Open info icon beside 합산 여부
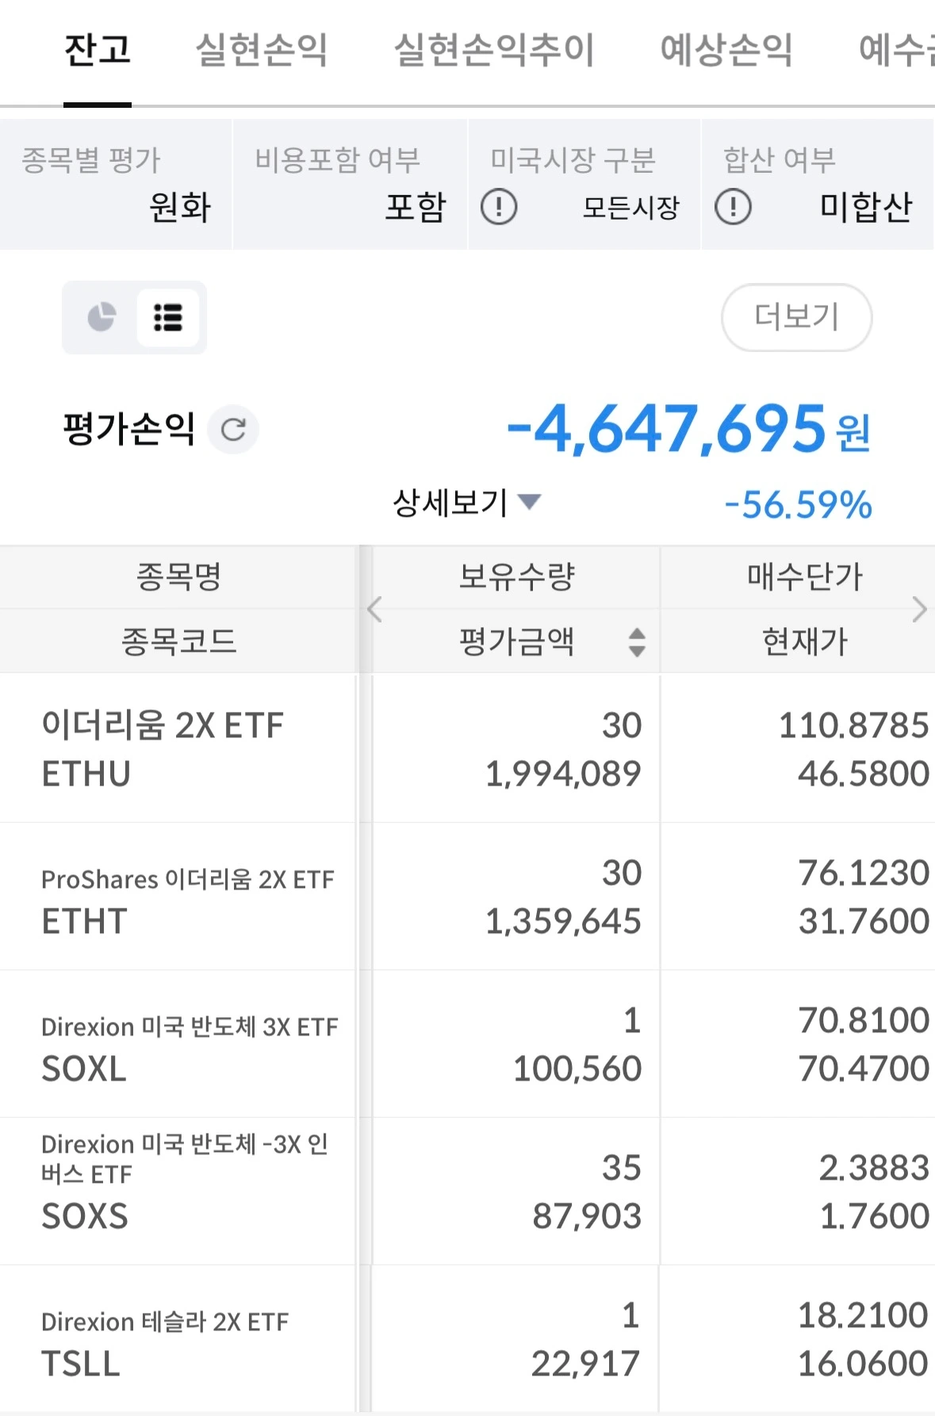935x1416 pixels. (x=733, y=208)
